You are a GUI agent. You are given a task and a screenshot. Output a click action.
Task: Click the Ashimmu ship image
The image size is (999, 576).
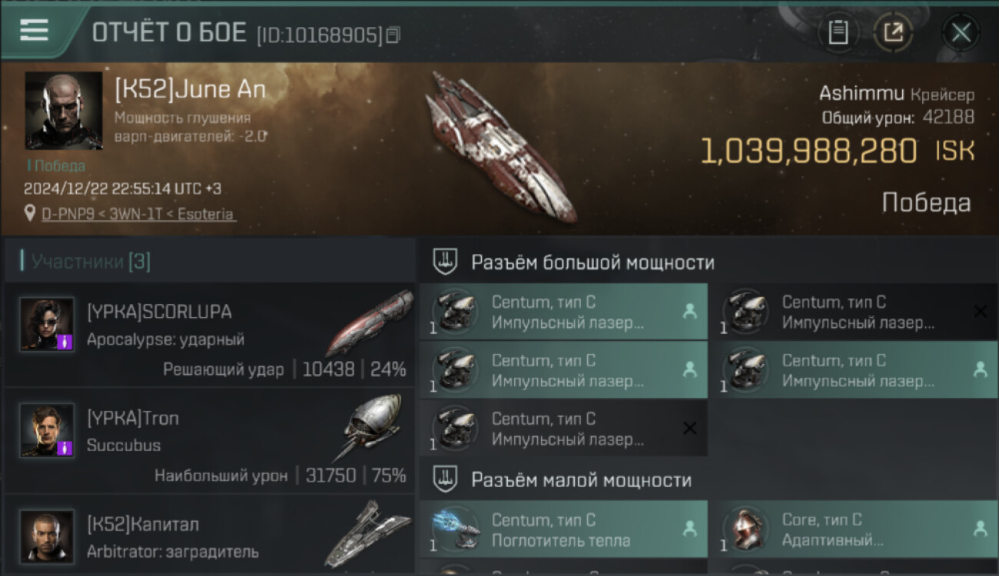(x=501, y=147)
